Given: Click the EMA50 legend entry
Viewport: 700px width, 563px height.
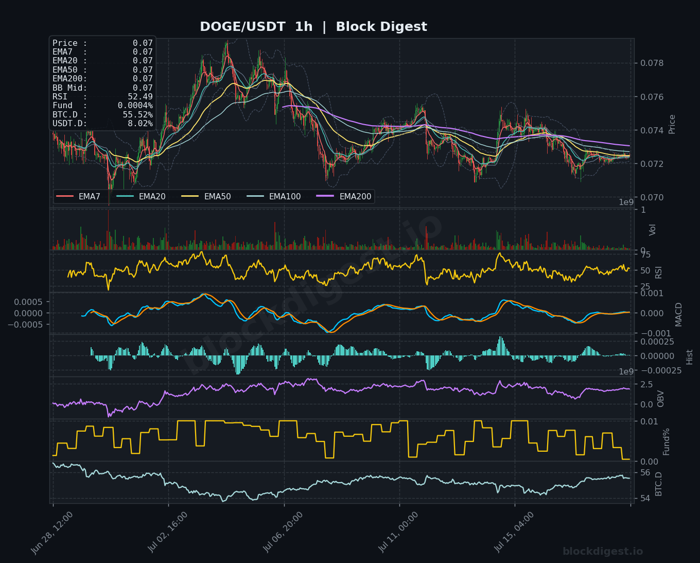Looking at the screenshot, I should pos(206,197).
